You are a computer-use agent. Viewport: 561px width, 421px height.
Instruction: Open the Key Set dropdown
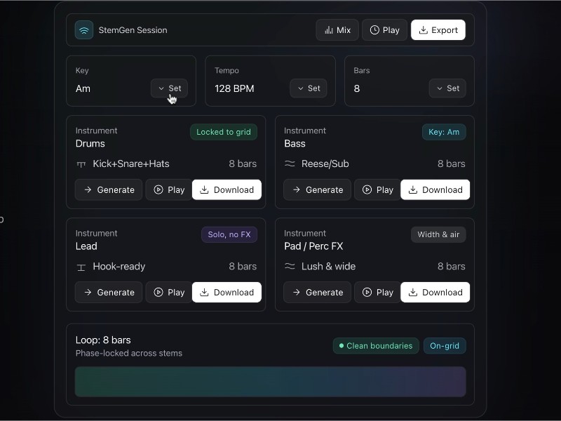pos(169,88)
